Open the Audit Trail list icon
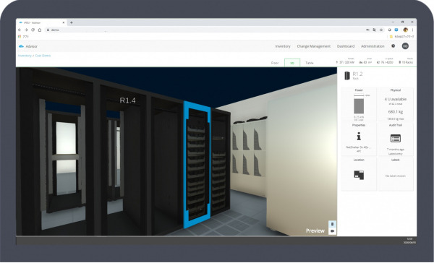 395,138
